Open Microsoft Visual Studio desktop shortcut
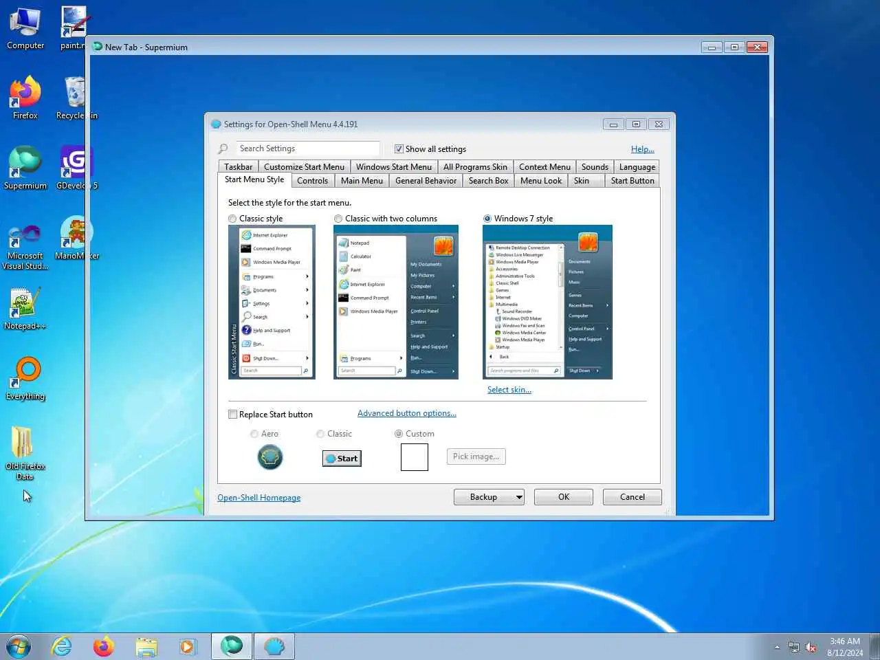Image resolution: width=880 pixels, height=660 pixels. point(25,247)
